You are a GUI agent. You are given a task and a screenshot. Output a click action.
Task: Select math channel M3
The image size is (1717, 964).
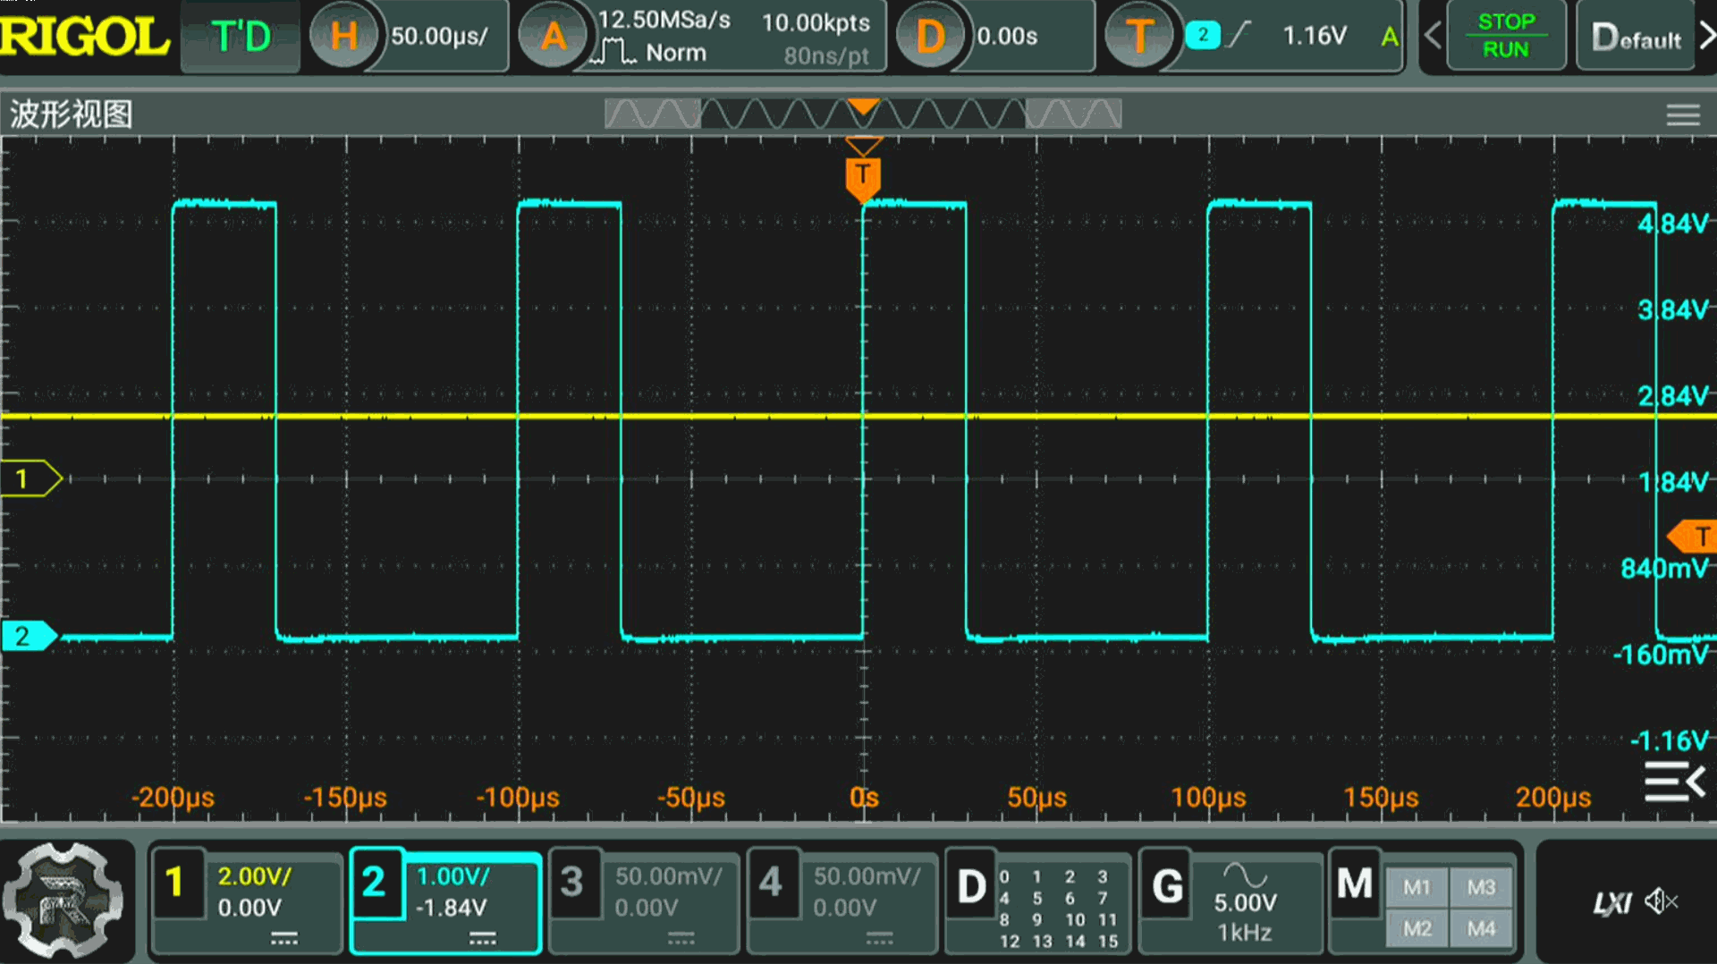pyautogui.click(x=1481, y=887)
